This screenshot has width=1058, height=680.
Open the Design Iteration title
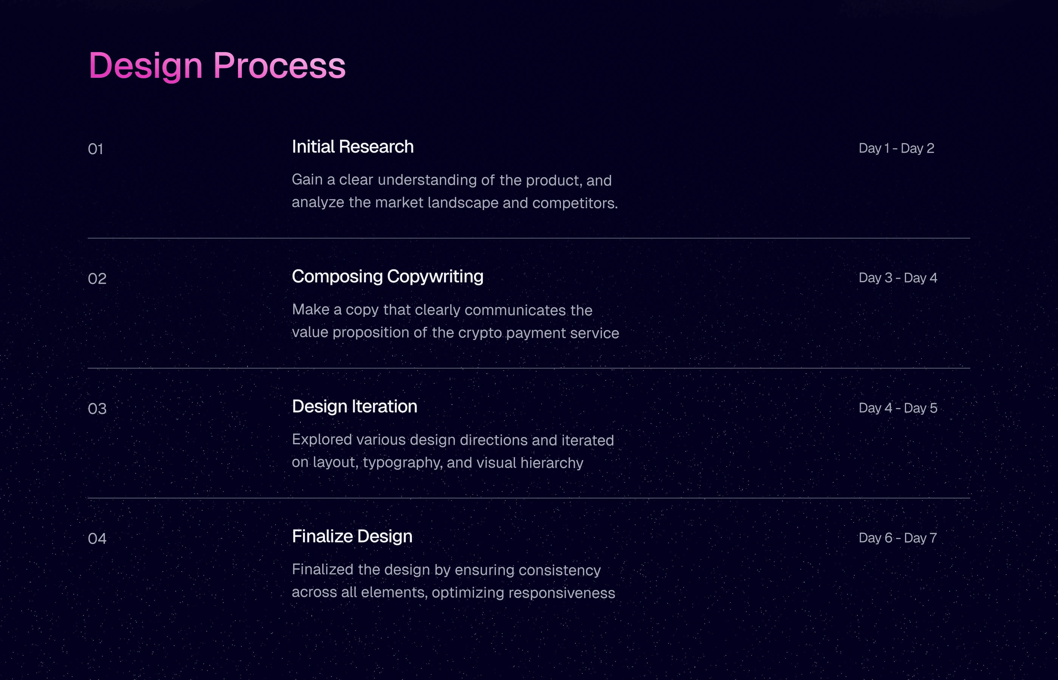tap(354, 406)
